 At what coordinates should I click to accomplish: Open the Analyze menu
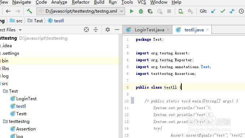(59, 2)
